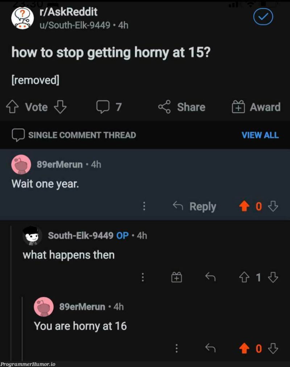Upvote the 'what happens then' comment
The image size is (290, 367).
click(x=244, y=277)
